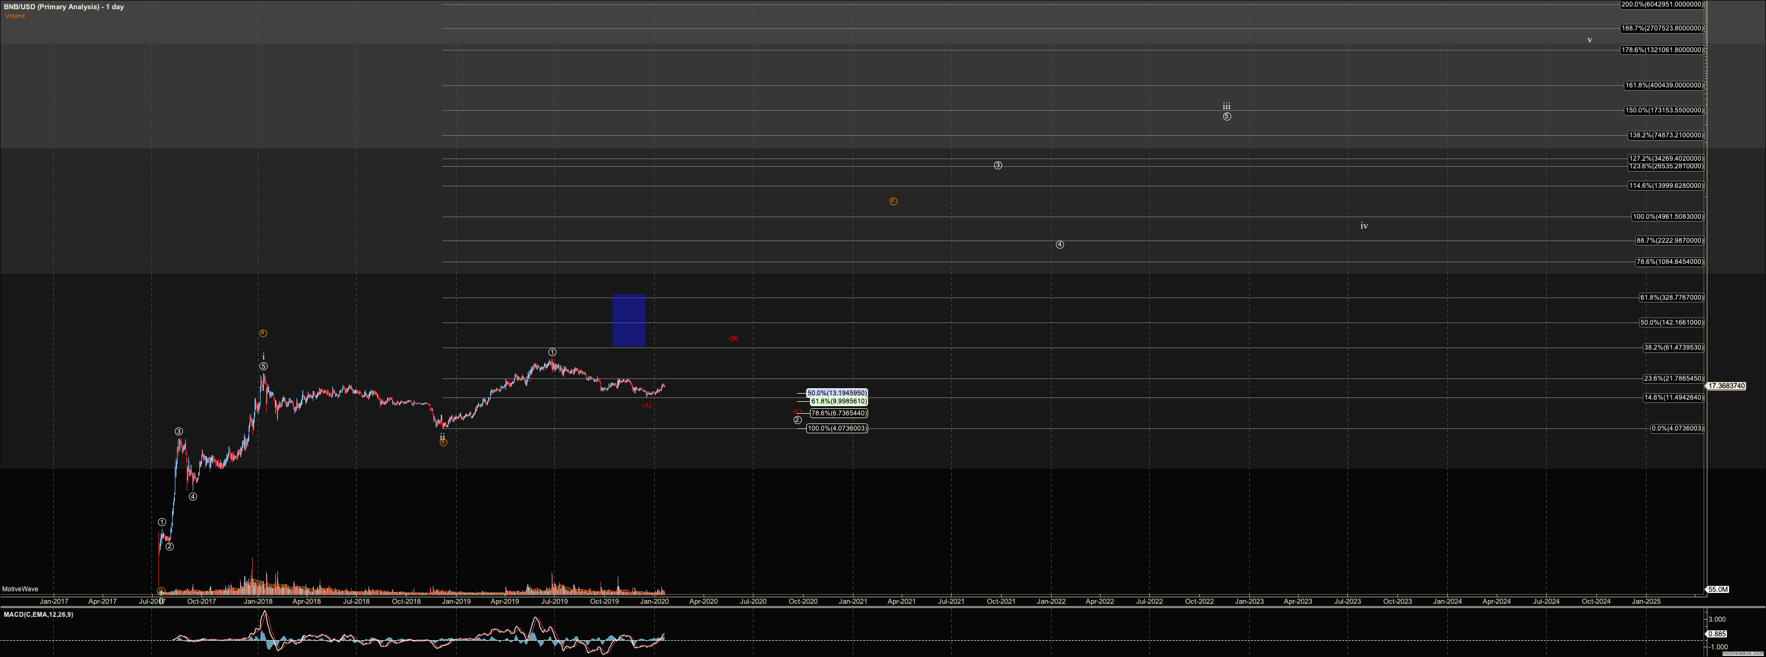Image resolution: width=1766 pixels, height=657 pixels.
Task: Select circled wave 4 at the 2017 pullback low
Action: pyautogui.click(x=193, y=497)
